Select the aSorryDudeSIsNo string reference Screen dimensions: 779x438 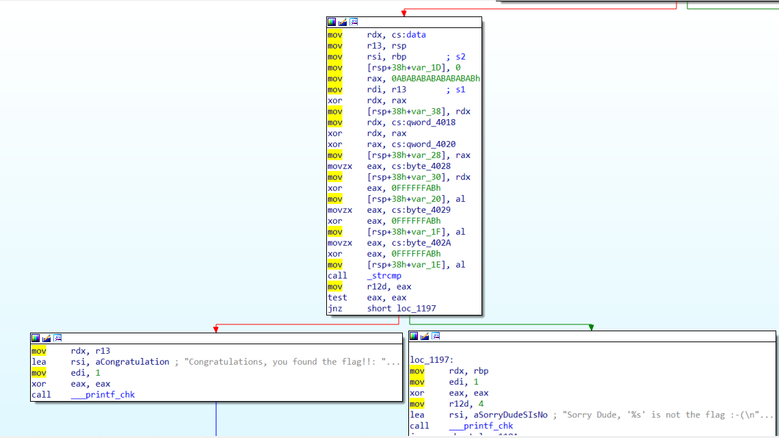click(511, 415)
